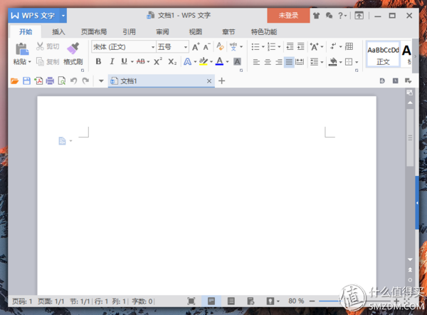Decrease font size with the small A icon
The image size is (427, 315).
[206, 47]
